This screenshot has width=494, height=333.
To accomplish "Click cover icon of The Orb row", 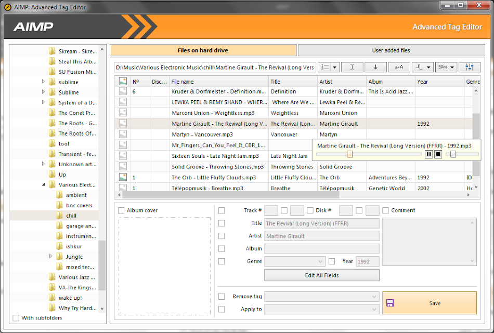I will point(123,177).
